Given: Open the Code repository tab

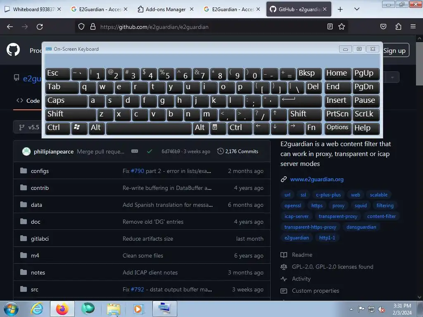Looking at the screenshot, I should click(28, 101).
